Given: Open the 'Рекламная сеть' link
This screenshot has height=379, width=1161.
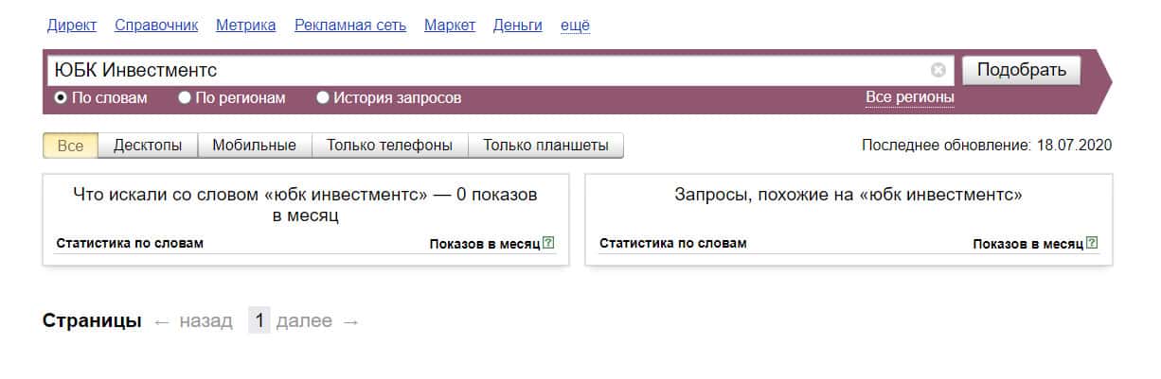Looking at the screenshot, I should pos(350,26).
